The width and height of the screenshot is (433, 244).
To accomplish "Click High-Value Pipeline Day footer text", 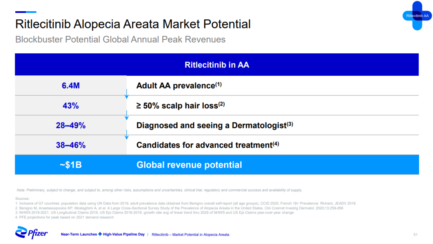I will click(124, 234).
